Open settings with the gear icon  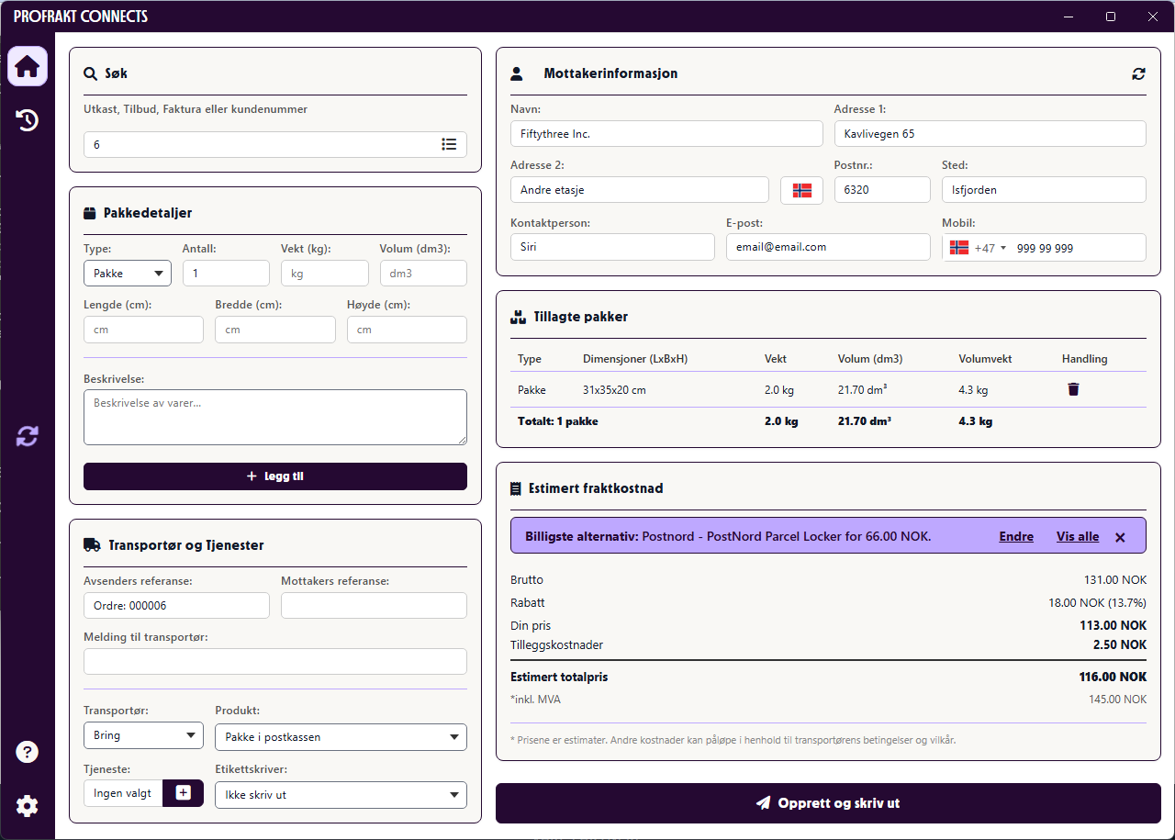(x=27, y=805)
